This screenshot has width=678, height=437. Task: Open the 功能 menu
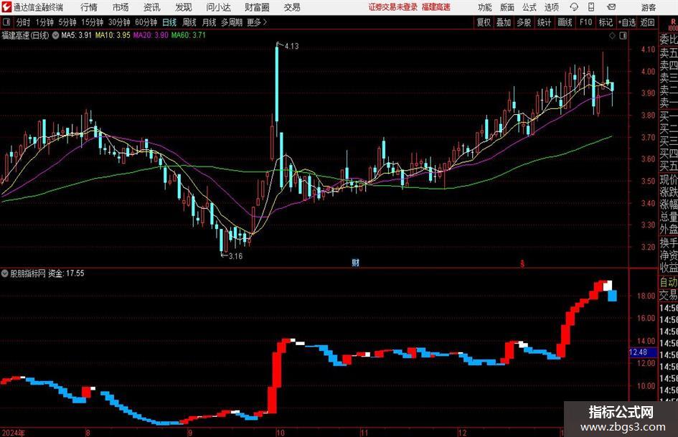pos(485,7)
